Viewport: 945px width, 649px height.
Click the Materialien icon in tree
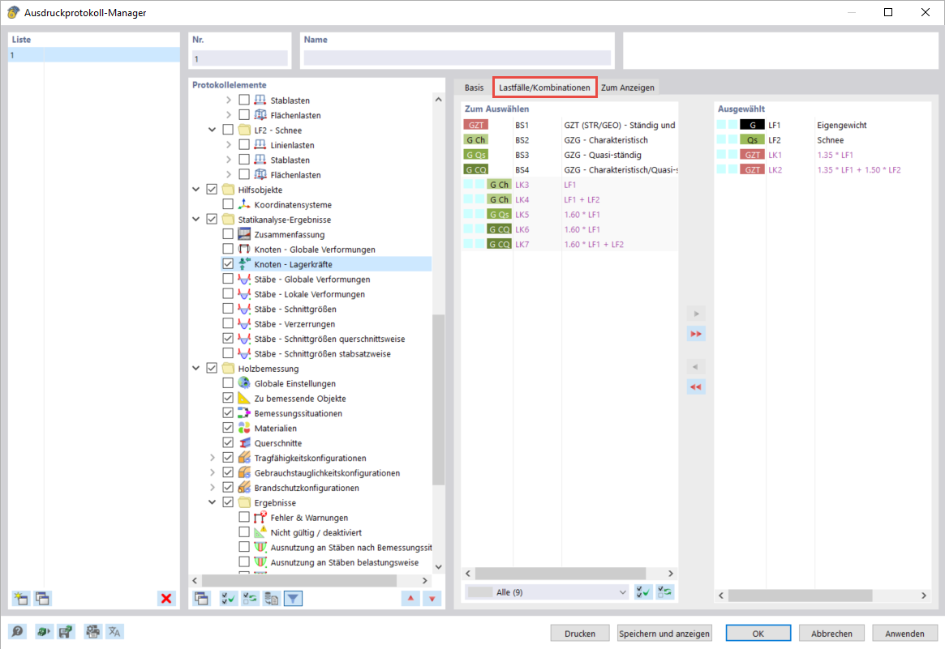tap(244, 428)
